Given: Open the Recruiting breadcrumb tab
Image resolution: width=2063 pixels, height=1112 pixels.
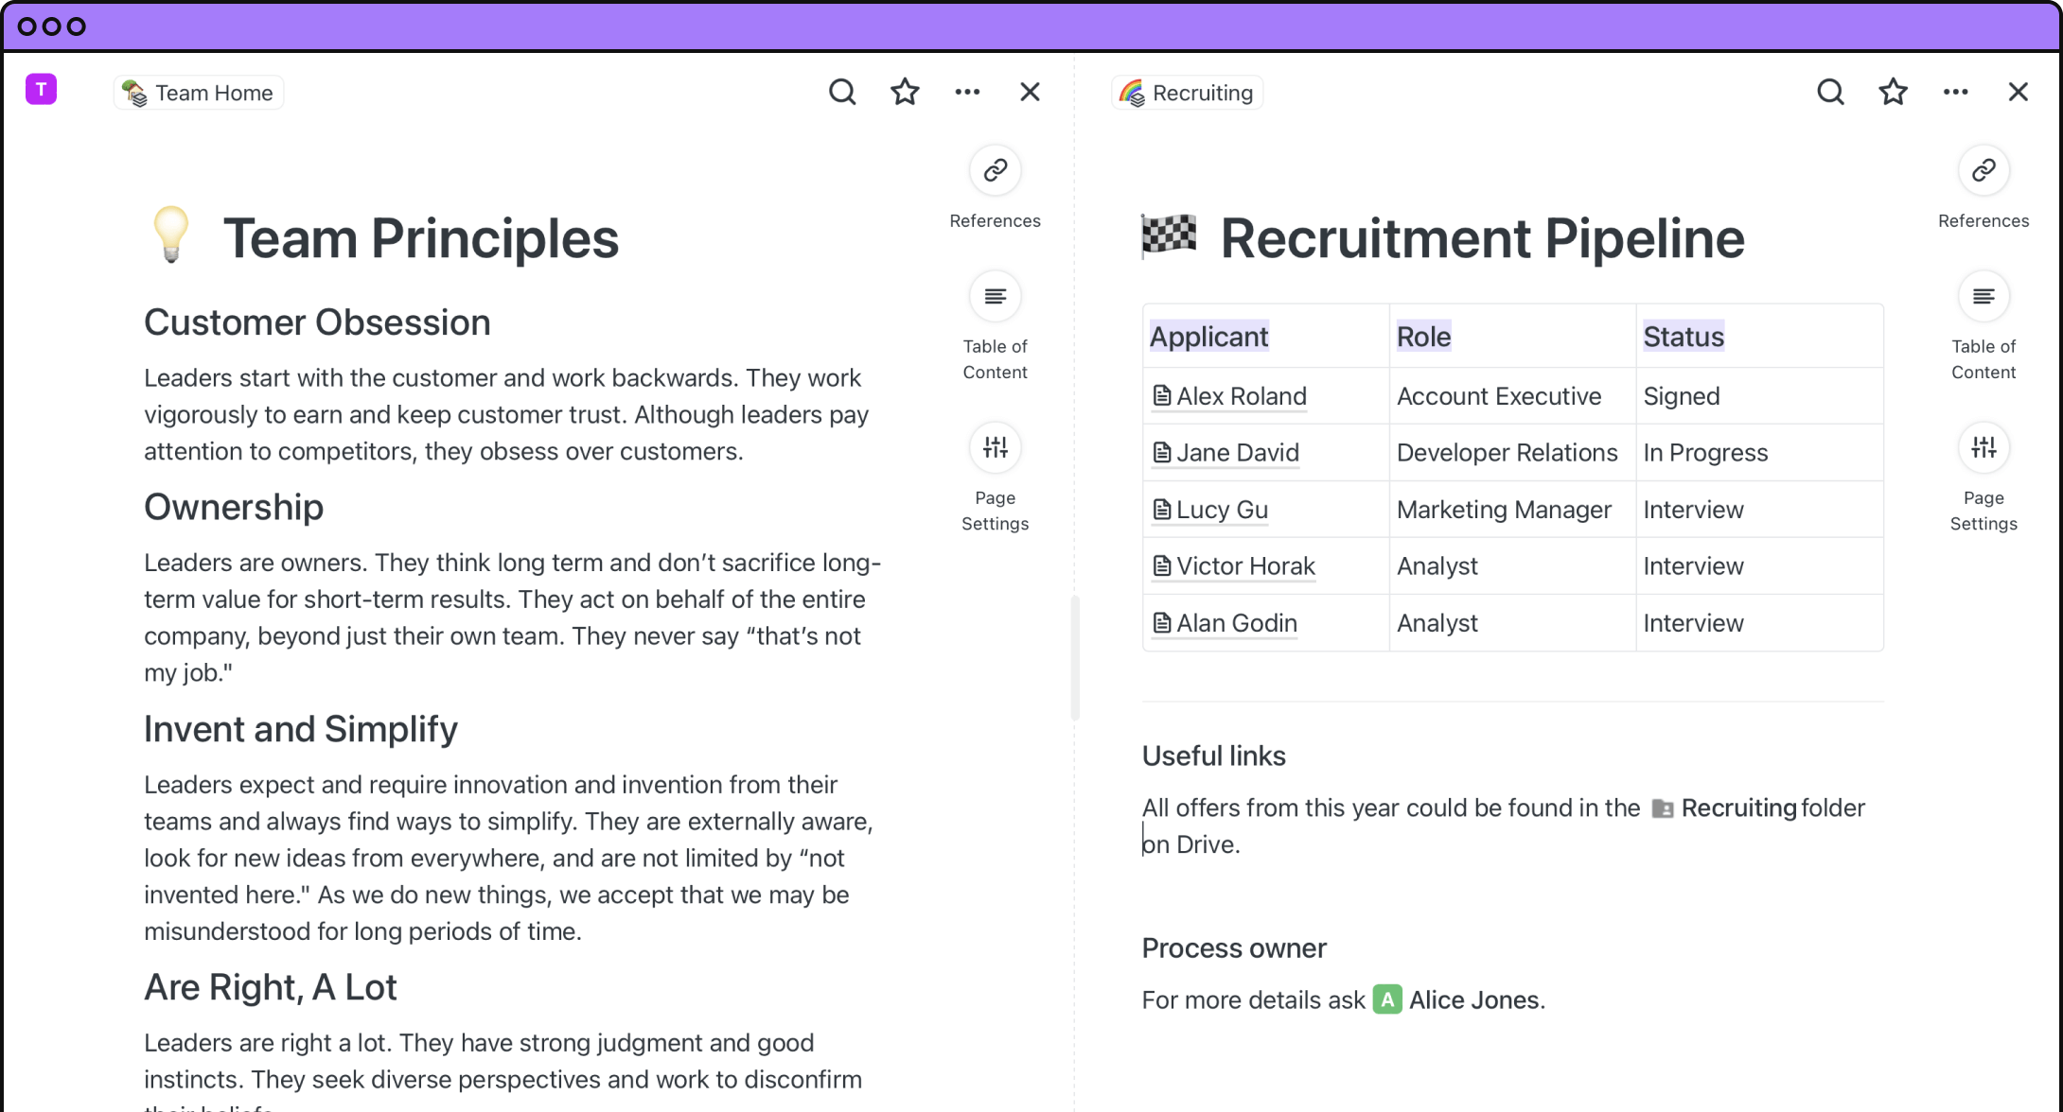Looking at the screenshot, I should tap(1187, 93).
